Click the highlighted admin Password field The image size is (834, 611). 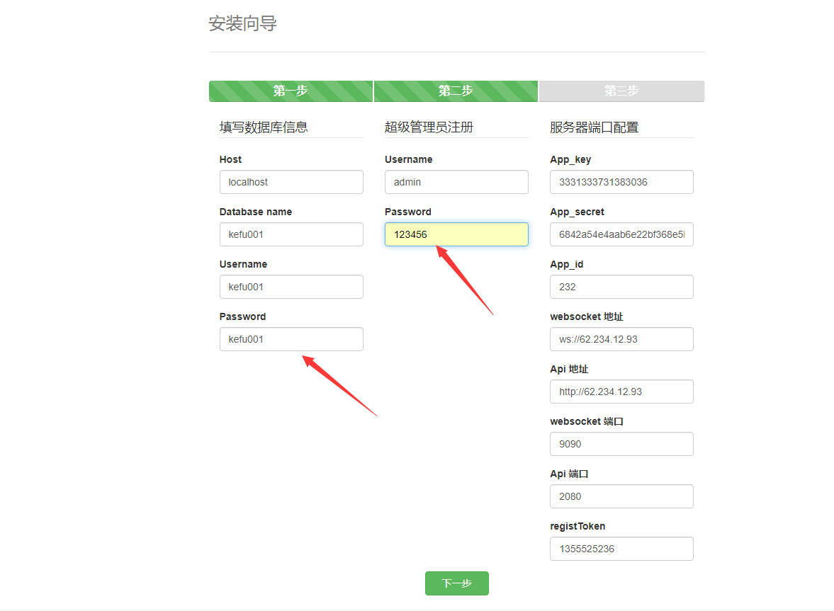coord(456,234)
